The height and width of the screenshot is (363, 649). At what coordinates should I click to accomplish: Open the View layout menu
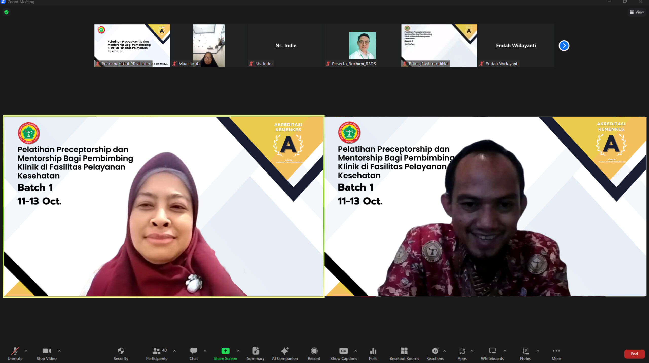[x=637, y=12]
